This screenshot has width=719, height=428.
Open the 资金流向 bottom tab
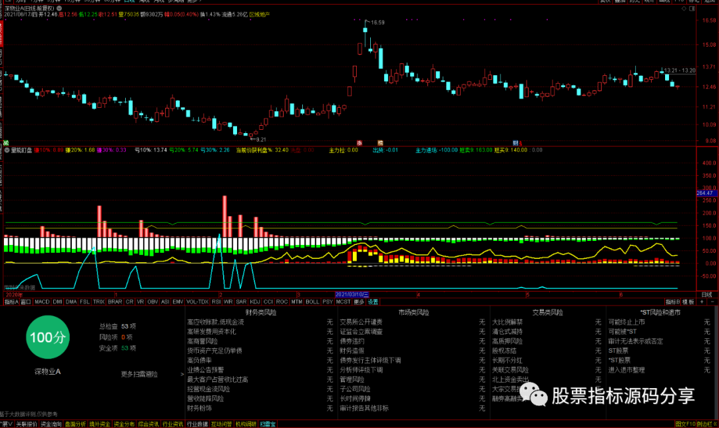(x=51, y=424)
